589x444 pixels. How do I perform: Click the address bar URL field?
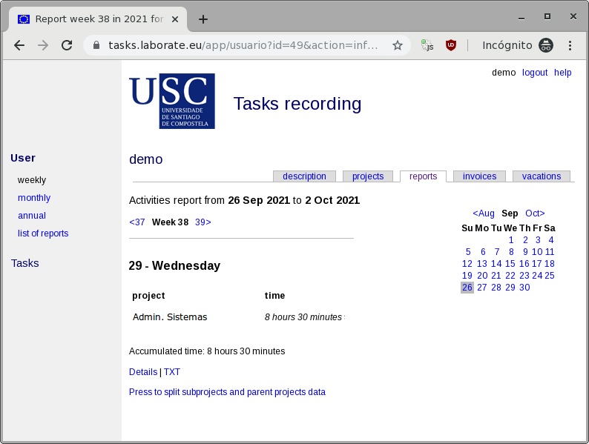click(243, 45)
